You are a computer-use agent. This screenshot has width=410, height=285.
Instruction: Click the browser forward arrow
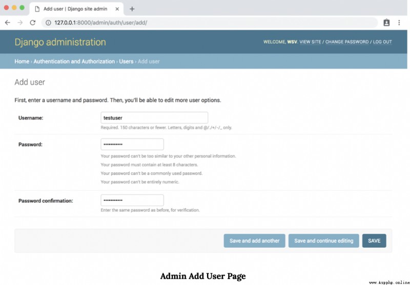[20, 23]
